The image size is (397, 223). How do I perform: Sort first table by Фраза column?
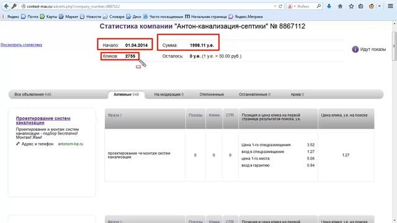click(x=114, y=115)
